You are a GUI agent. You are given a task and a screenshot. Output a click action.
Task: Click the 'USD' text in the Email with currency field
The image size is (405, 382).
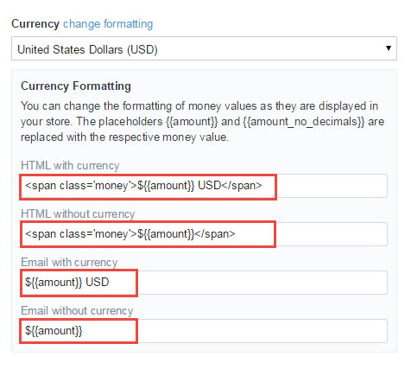[98, 282]
